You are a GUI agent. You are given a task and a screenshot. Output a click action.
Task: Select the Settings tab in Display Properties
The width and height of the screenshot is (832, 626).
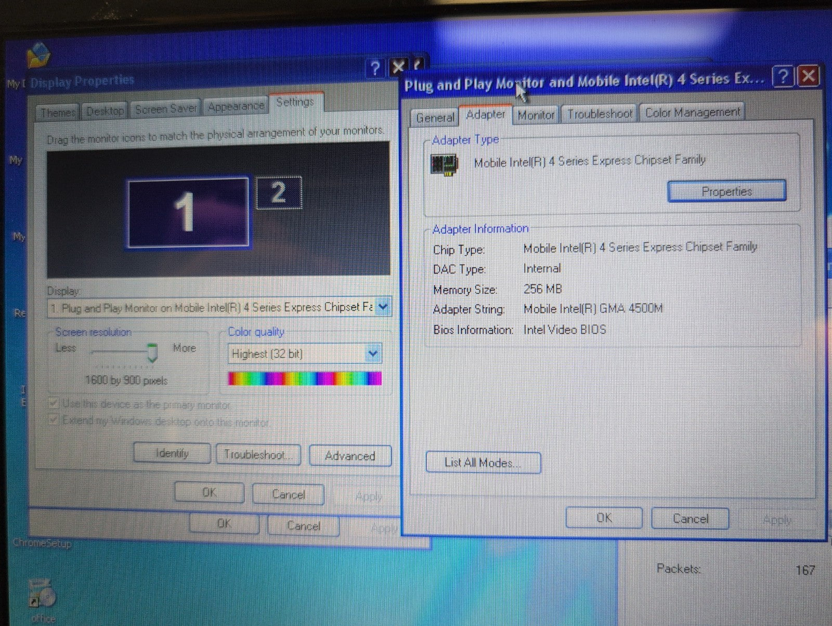point(295,102)
